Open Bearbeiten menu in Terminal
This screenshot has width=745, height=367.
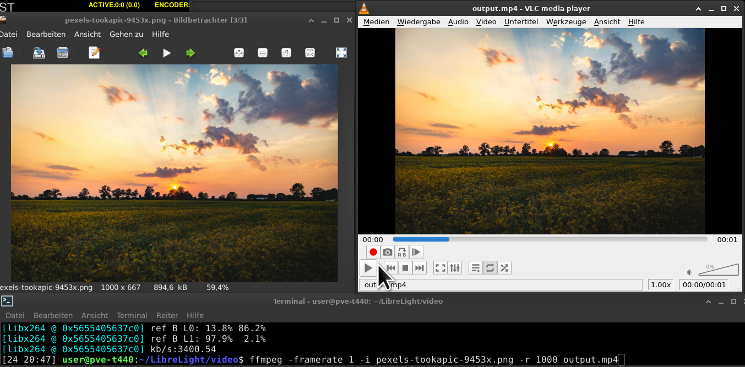coord(53,315)
